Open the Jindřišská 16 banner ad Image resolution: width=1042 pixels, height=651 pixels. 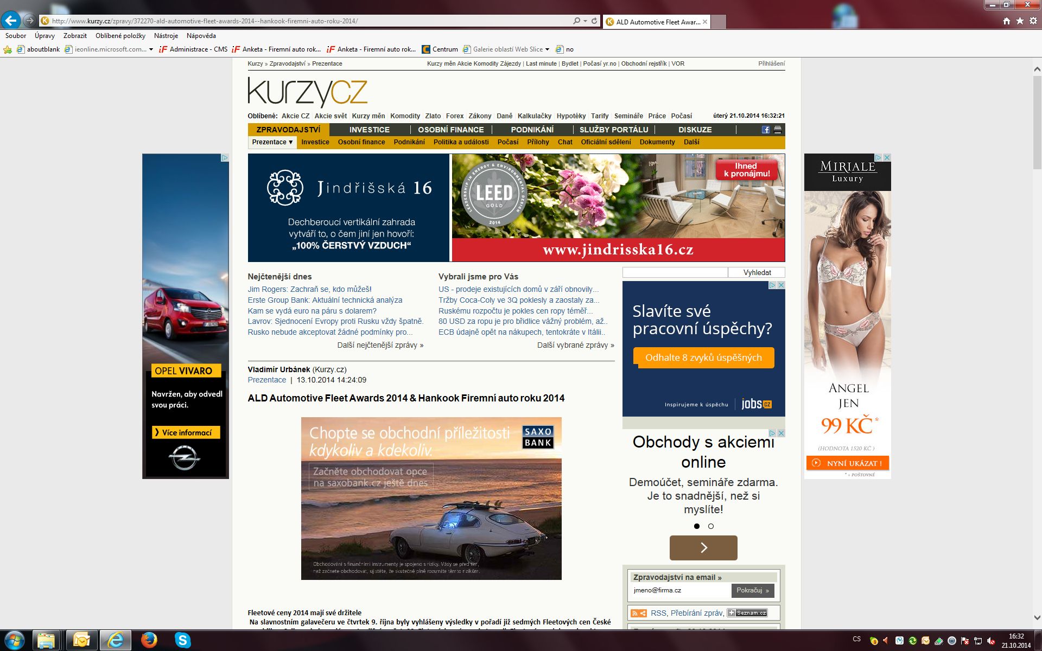[x=516, y=208]
